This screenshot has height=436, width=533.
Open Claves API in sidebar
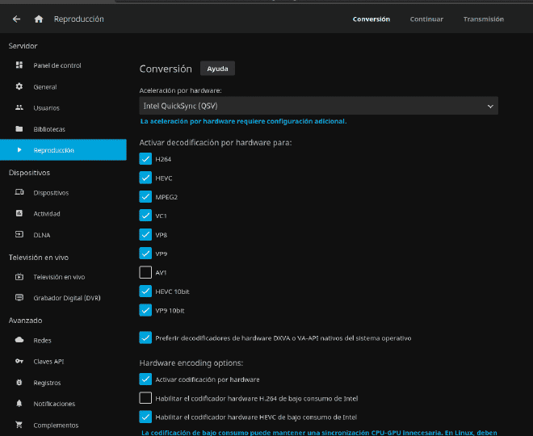pyautogui.click(x=63, y=362)
